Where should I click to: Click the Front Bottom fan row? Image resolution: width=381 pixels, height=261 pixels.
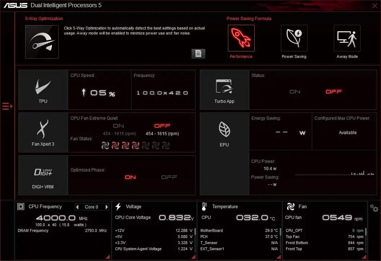click(x=324, y=243)
